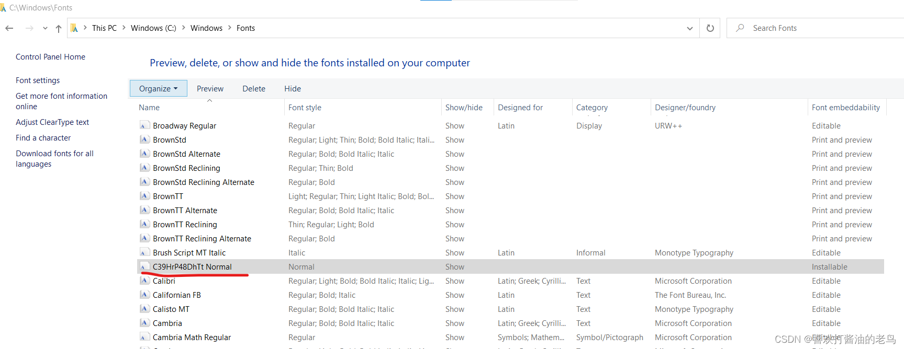The image size is (904, 349).
Task: Select BrownTT font icon
Action: pos(144,196)
